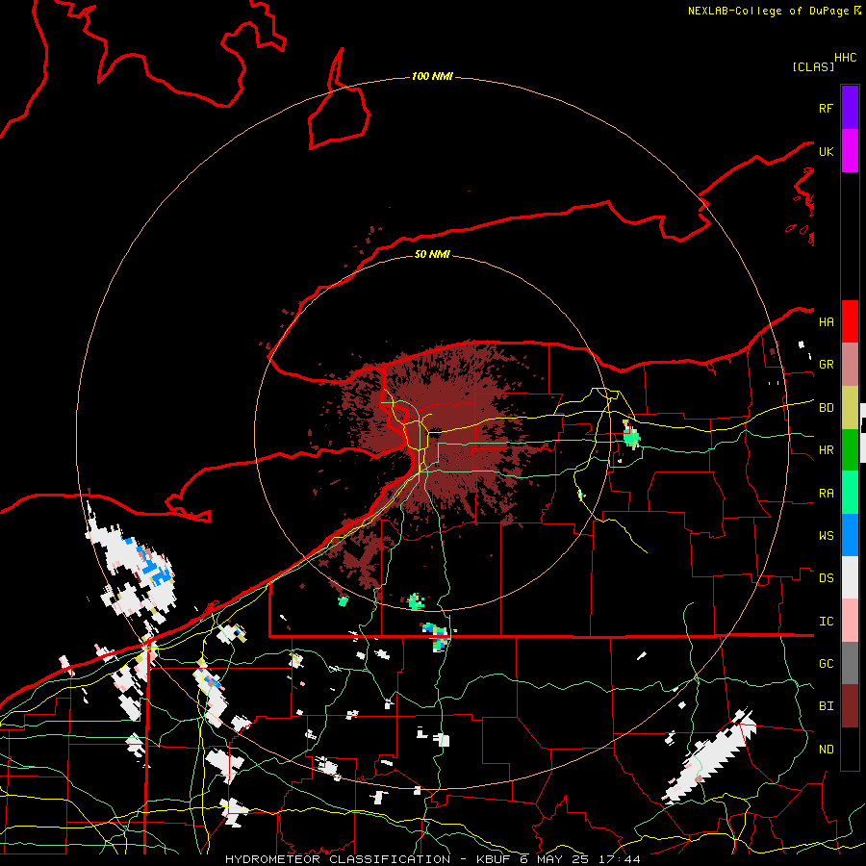Click the '100 NMI' range ring label
Image resolution: width=866 pixels, height=866 pixels.
pyautogui.click(x=432, y=76)
